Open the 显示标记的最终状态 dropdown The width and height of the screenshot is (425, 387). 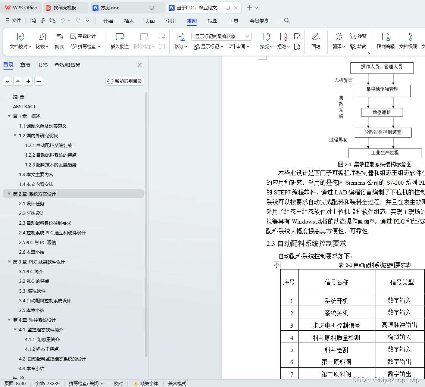pyautogui.click(x=221, y=36)
